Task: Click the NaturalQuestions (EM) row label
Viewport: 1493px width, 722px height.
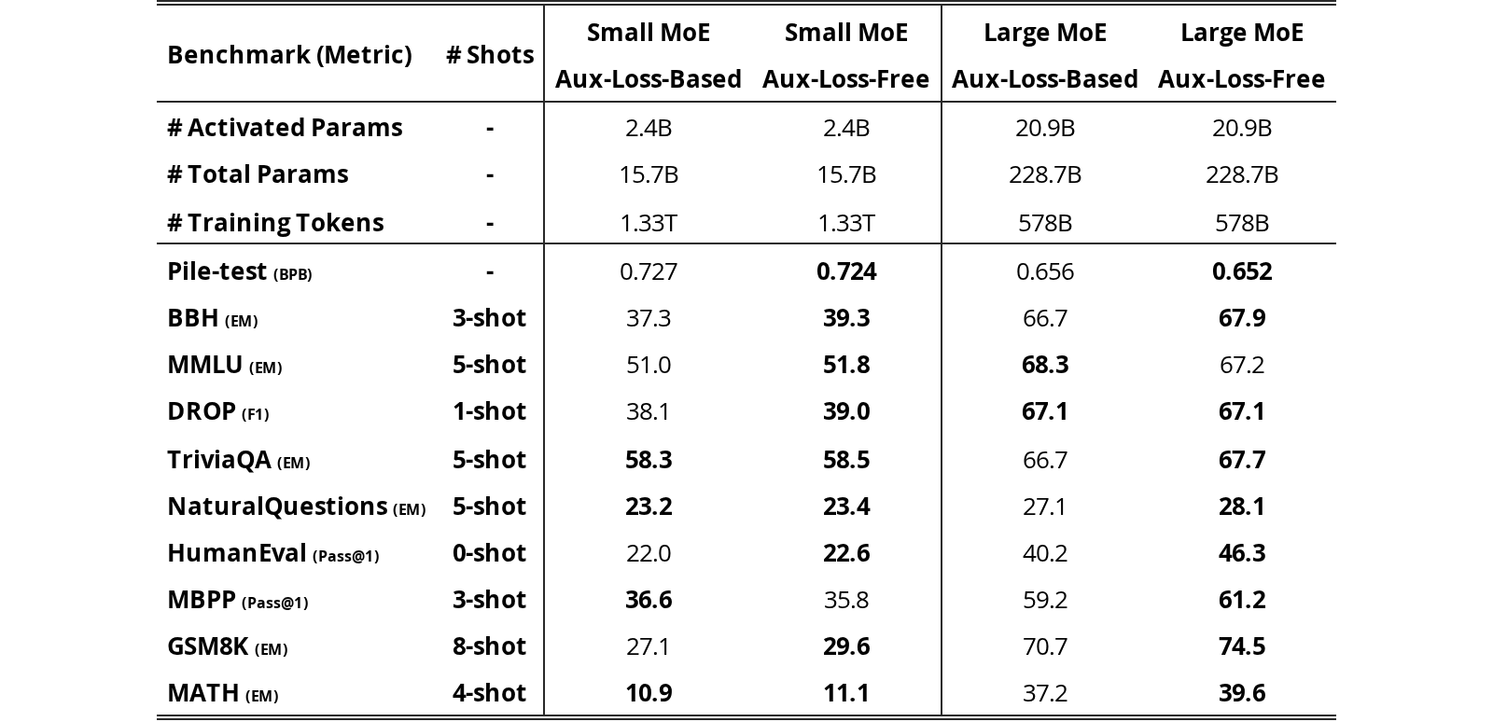Action: point(297,507)
